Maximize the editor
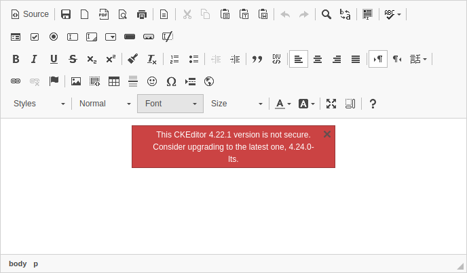Image resolution: width=467 pixels, height=273 pixels. [331, 104]
